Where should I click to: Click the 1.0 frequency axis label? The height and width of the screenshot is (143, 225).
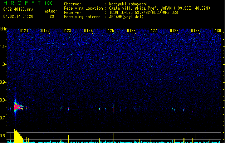3,64
